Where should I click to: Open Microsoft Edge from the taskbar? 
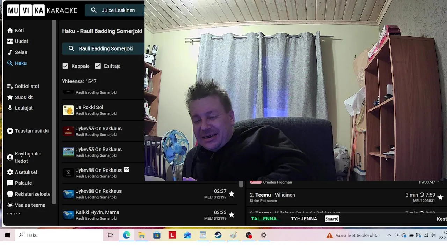(126, 235)
